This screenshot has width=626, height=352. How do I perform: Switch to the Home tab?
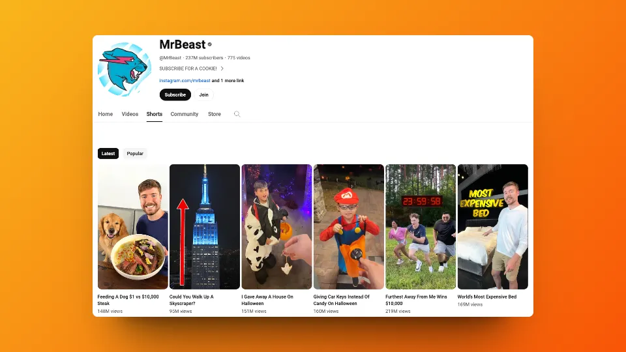(x=106, y=114)
